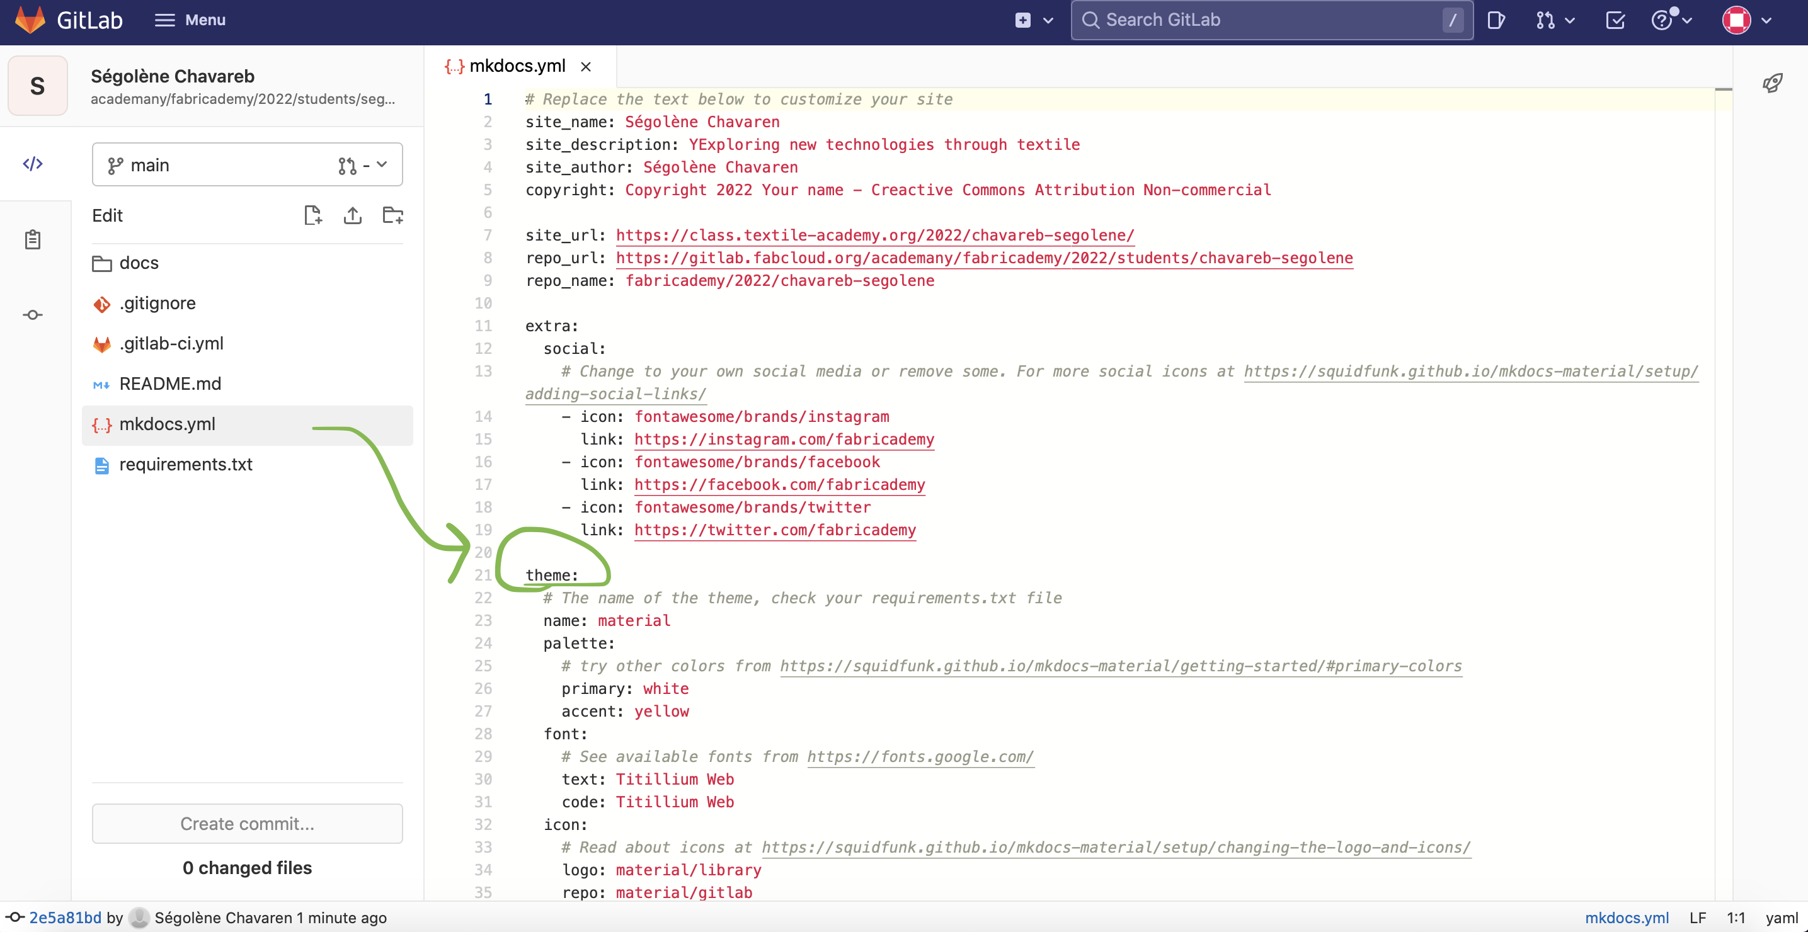Viewport: 1808px width, 932px height.
Task: Click the GitLab fox logo
Action: coord(30,20)
